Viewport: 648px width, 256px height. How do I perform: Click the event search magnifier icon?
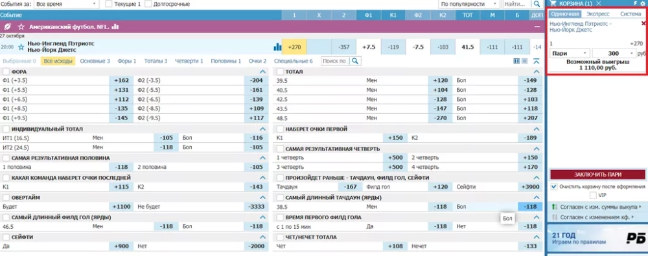click(537, 4)
